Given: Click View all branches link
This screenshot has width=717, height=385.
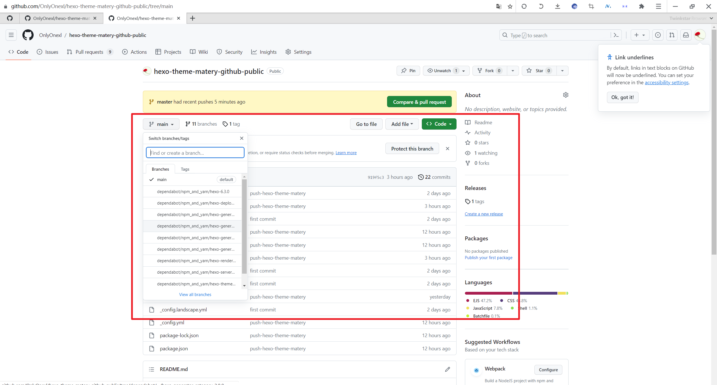Looking at the screenshot, I should [195, 294].
